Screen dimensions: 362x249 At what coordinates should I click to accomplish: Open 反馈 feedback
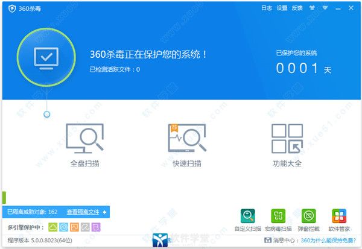[x=297, y=8]
